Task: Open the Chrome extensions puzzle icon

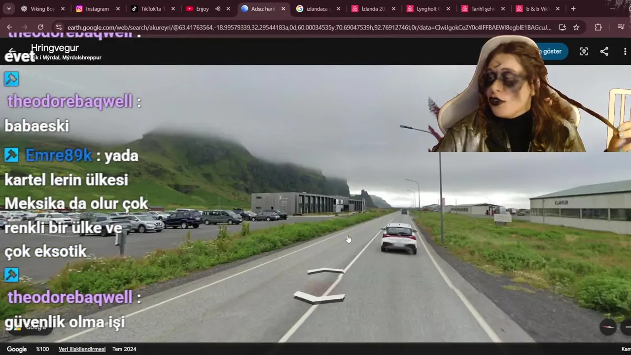Action: [598, 28]
